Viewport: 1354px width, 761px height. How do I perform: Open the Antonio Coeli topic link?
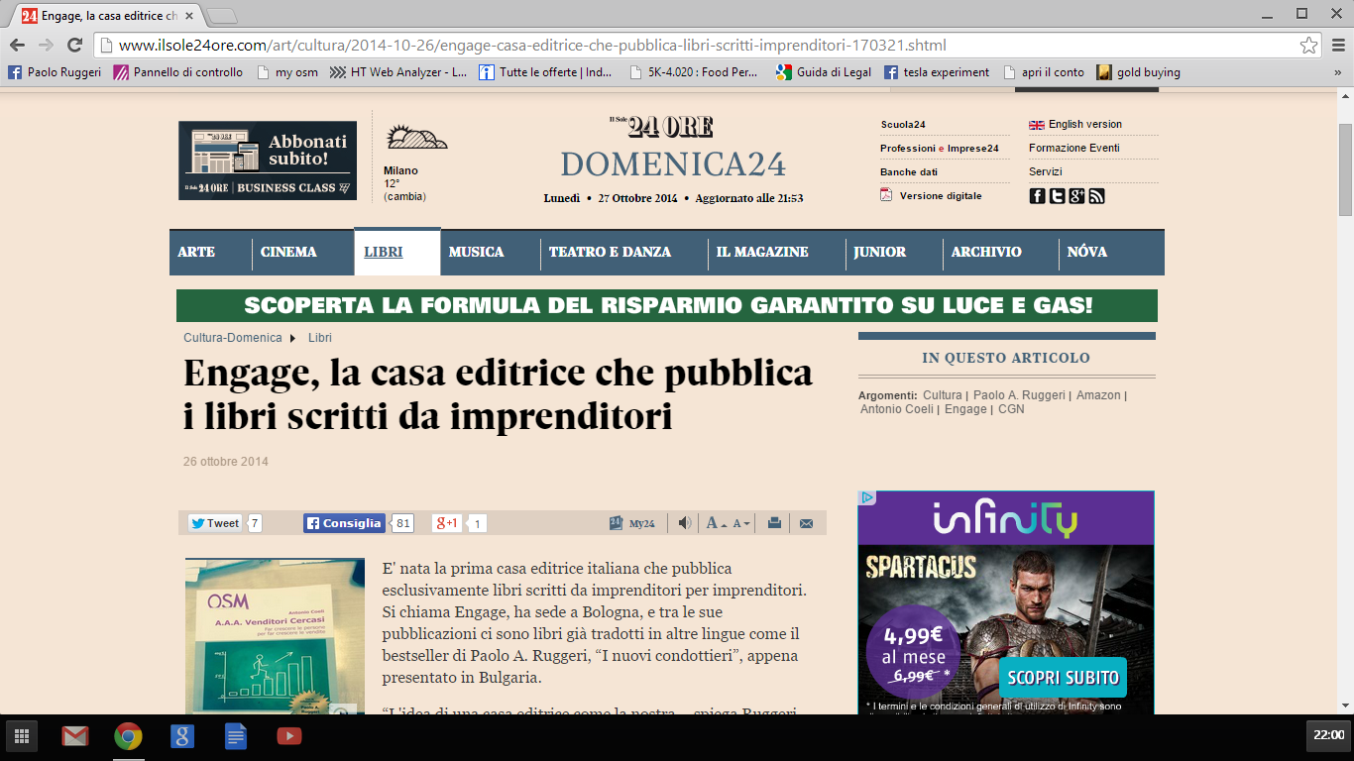pos(896,409)
